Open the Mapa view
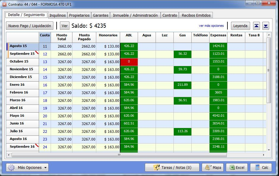Screen dimensions: 279x176 [x=213, y=168]
